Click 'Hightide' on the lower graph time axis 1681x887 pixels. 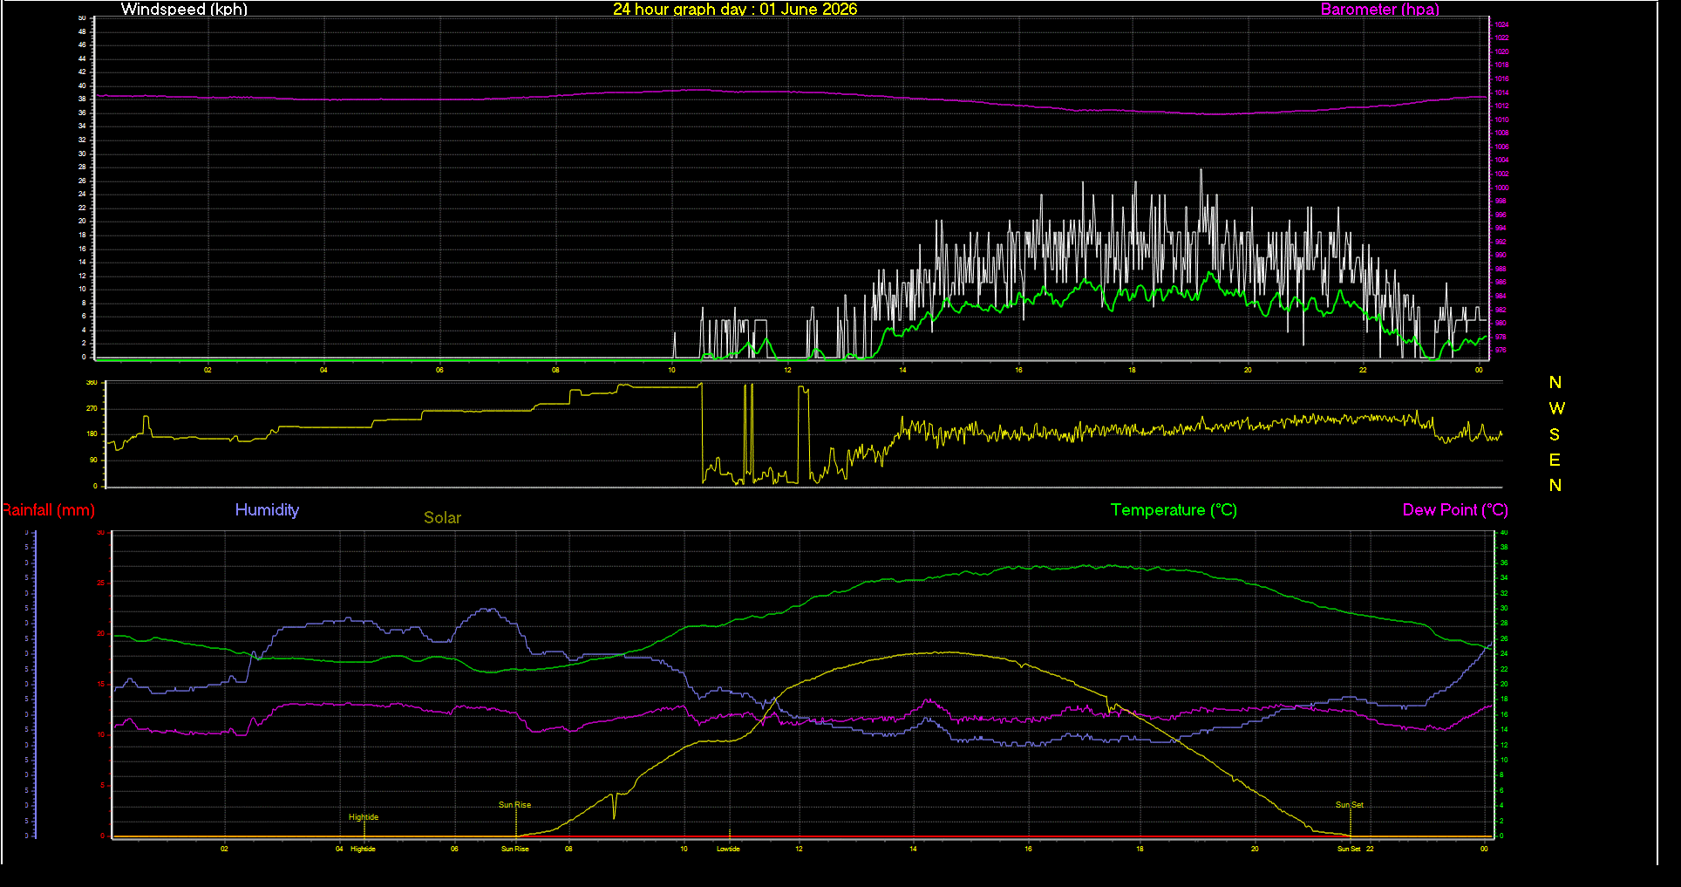tap(363, 849)
